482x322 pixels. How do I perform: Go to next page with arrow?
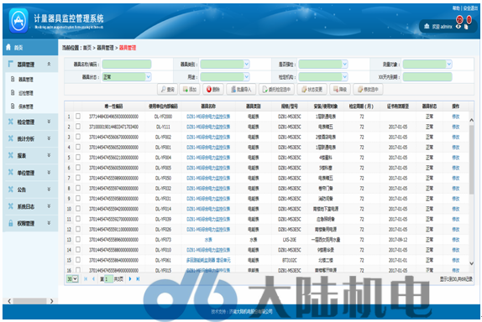[x=130, y=278]
